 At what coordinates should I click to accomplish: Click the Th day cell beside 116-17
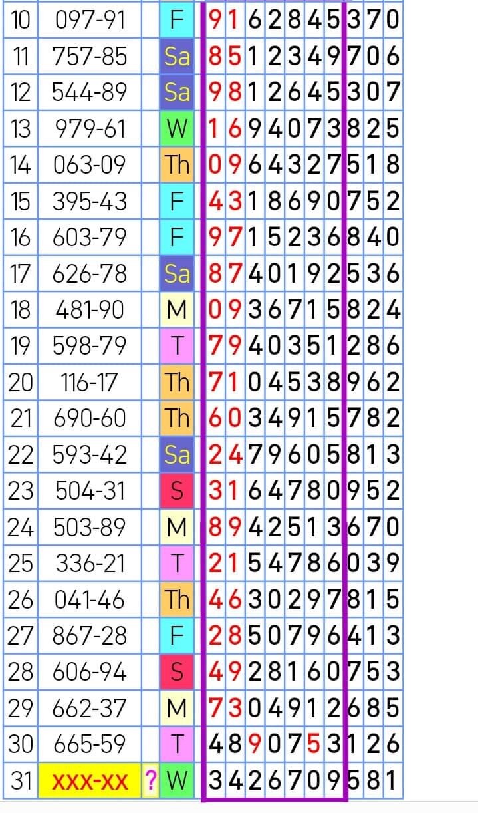coord(177,382)
